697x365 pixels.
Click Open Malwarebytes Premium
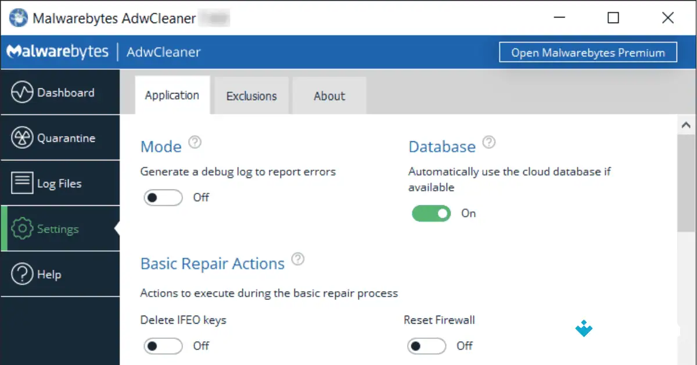click(588, 52)
